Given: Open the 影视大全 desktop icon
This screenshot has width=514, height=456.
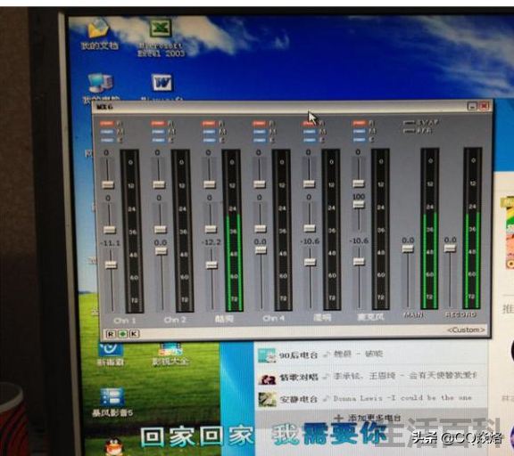Looking at the screenshot, I should (x=170, y=354).
